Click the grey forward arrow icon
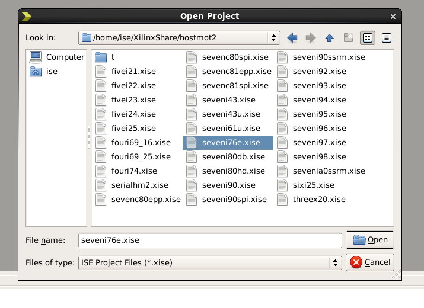This screenshot has height=308, width=424. [x=311, y=38]
